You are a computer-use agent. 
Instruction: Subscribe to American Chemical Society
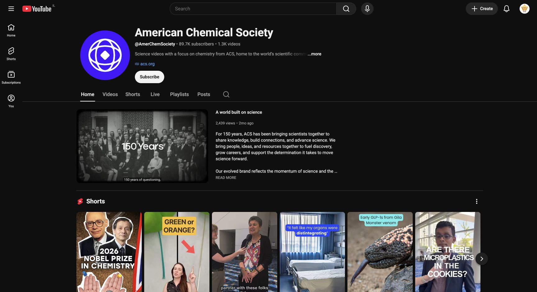(x=149, y=77)
